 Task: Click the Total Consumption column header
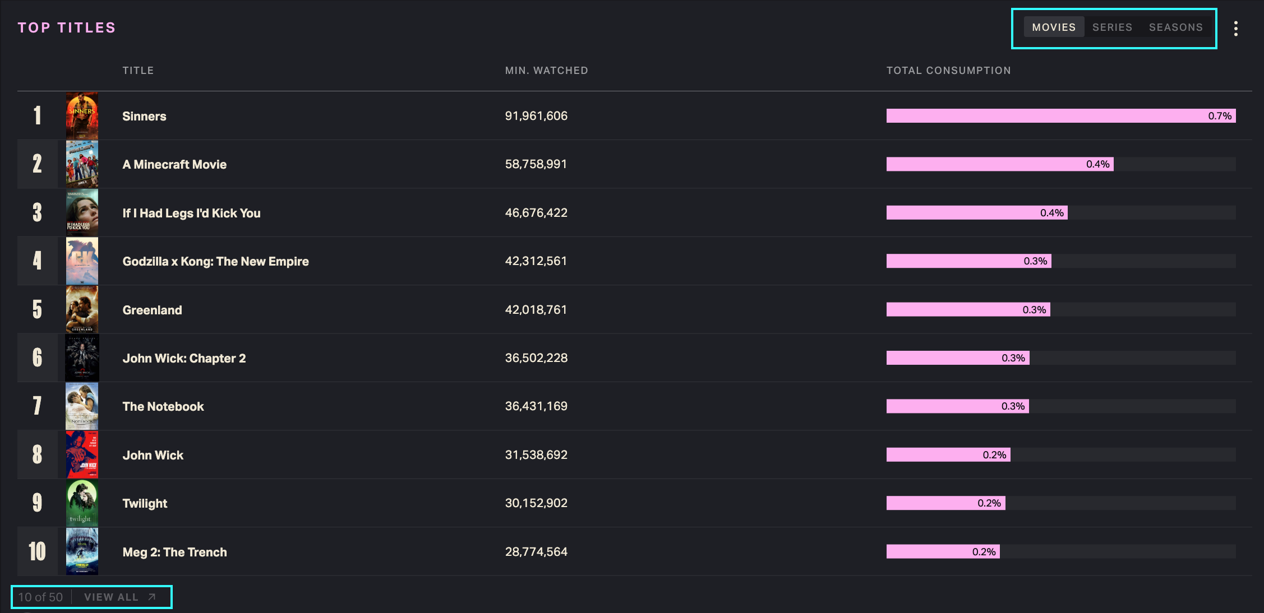pos(948,71)
